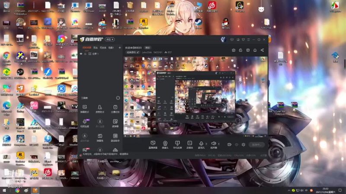Viewport: 346px width, 194px height.
Task: Select the 全屏 1 source row
Action: pos(100,53)
